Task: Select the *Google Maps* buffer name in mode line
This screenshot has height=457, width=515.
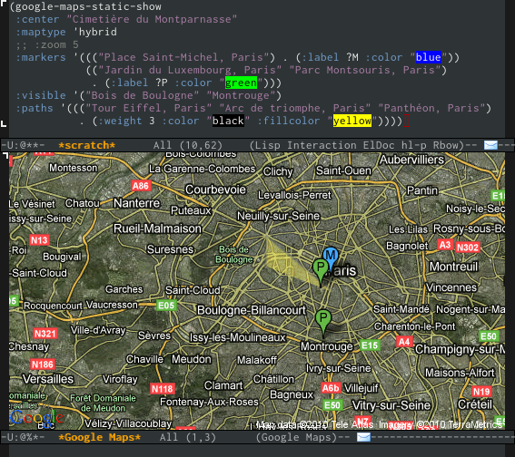Action: (x=100, y=437)
